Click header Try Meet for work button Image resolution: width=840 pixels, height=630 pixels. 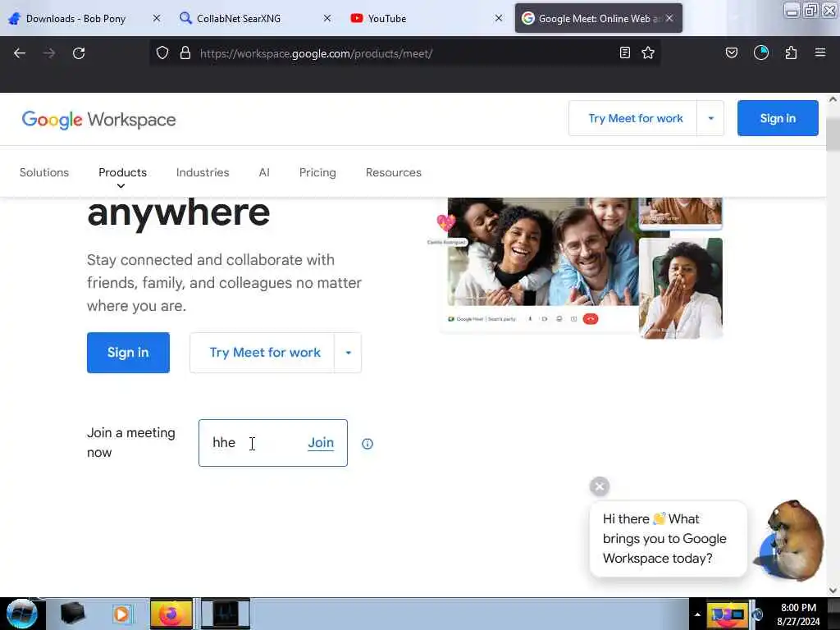pos(636,118)
